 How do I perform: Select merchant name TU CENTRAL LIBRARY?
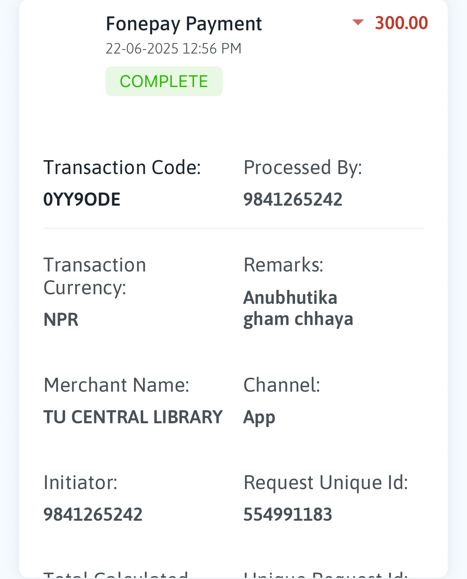coord(133,417)
